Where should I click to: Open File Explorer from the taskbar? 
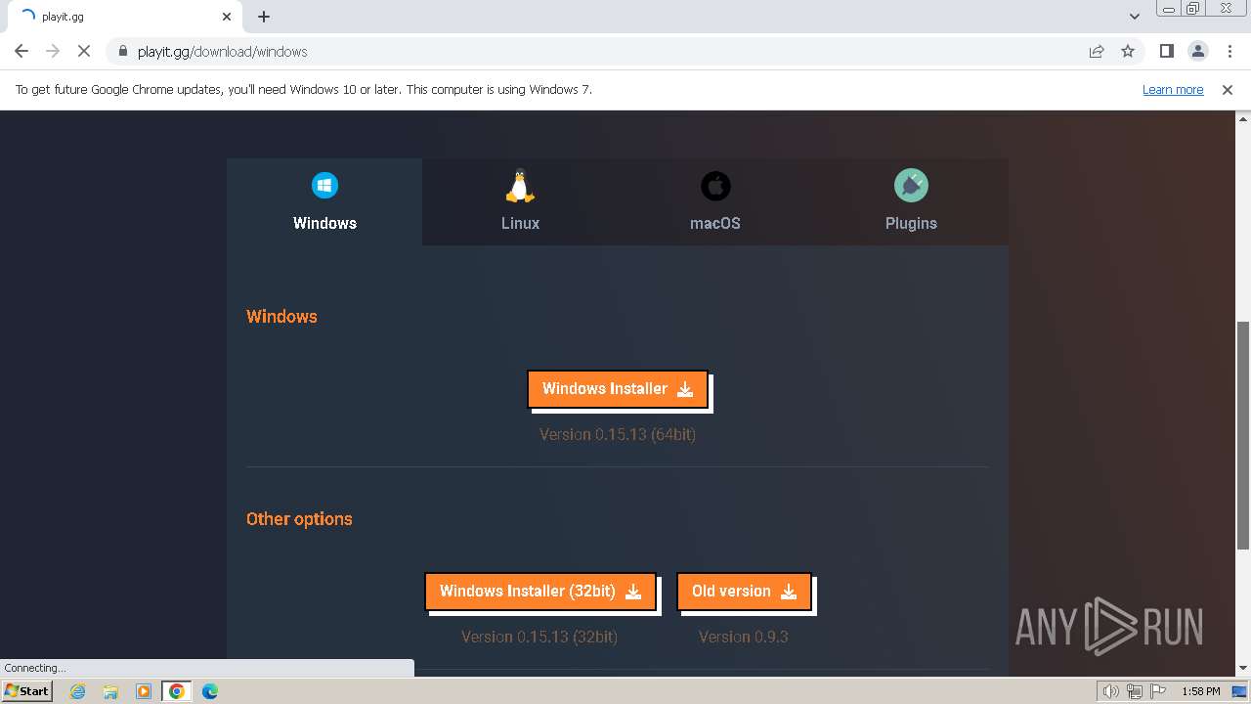pyautogui.click(x=110, y=691)
